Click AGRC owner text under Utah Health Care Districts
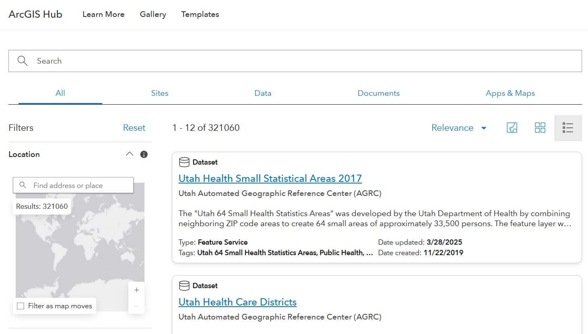The image size is (588, 334). pyautogui.click(x=280, y=317)
